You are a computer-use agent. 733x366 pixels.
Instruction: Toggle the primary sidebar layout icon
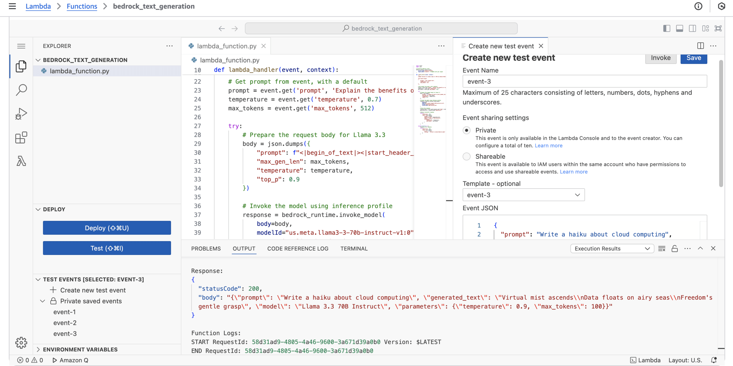pyautogui.click(x=666, y=28)
